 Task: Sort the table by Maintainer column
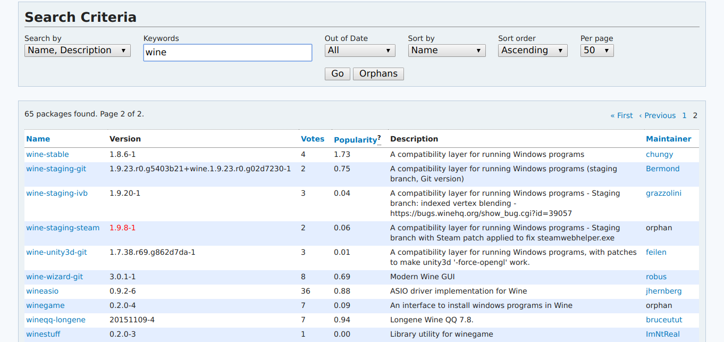(669, 139)
